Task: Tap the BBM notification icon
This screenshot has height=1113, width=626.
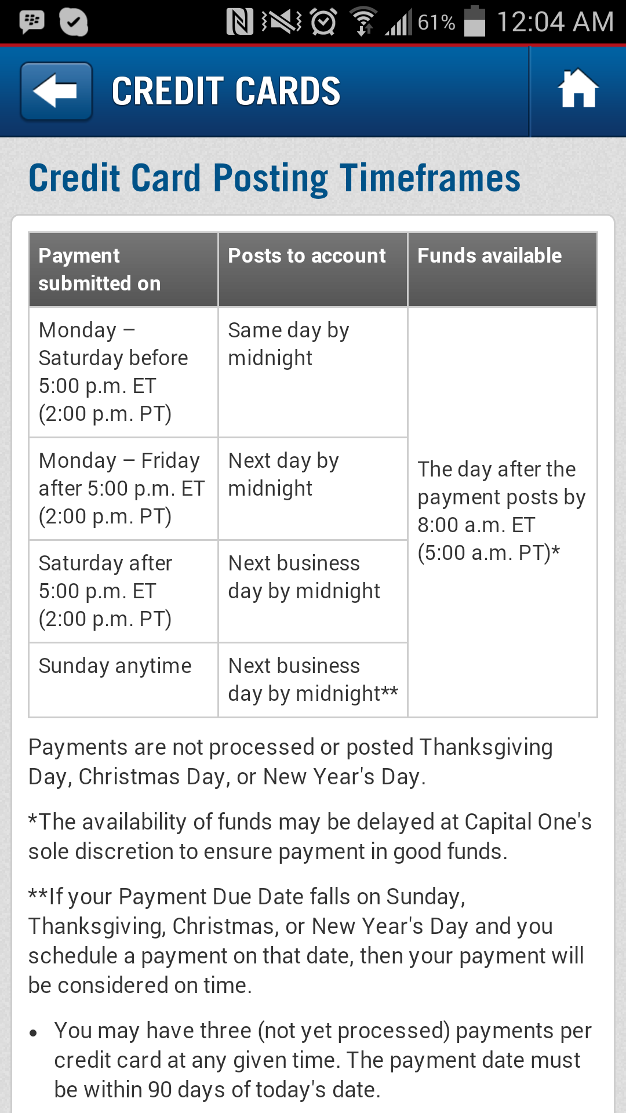Action: click(32, 22)
